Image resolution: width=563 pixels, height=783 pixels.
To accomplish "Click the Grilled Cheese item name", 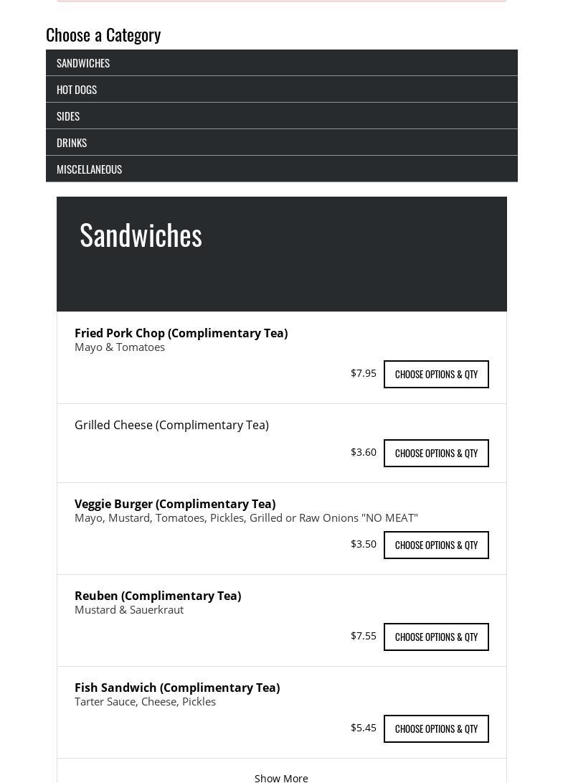I will pos(171,425).
